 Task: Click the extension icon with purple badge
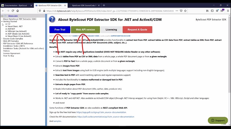coord(222,11)
